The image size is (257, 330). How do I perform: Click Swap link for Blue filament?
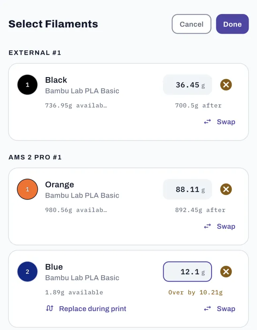point(226,309)
